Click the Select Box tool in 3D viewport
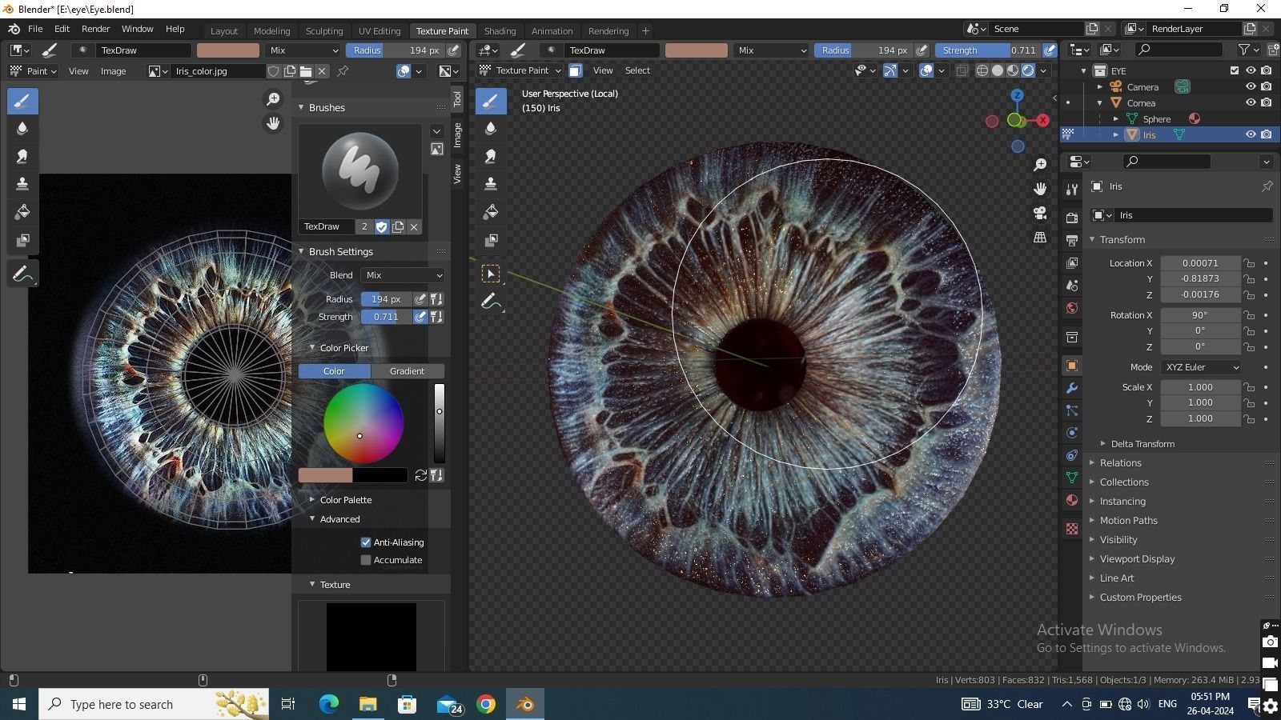The height and width of the screenshot is (720, 1281). click(491, 274)
